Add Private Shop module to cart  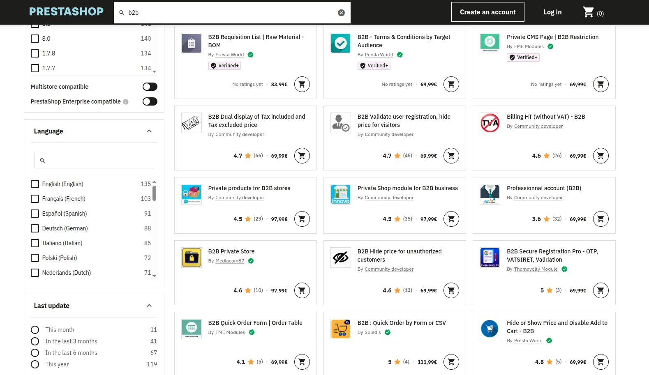[451, 219]
